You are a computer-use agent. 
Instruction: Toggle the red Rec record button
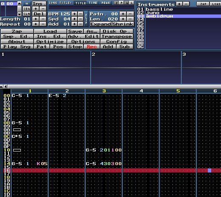pos(92,47)
